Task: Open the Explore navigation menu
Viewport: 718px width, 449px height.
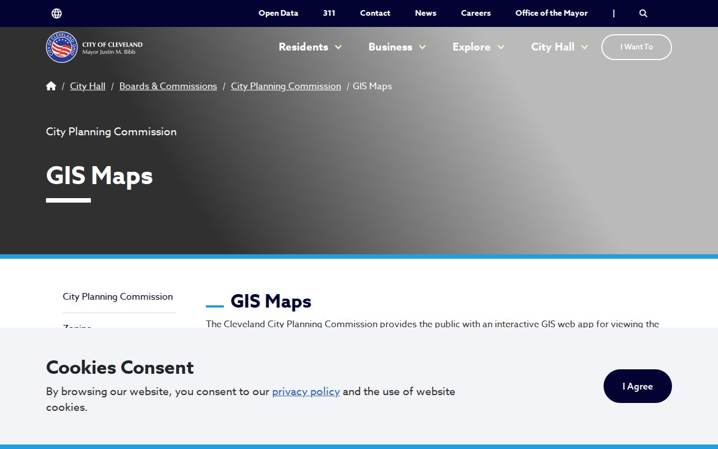Action: pos(472,47)
